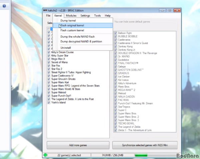
Task: Open the File menu
Action: pyautogui.click(x=48, y=16)
